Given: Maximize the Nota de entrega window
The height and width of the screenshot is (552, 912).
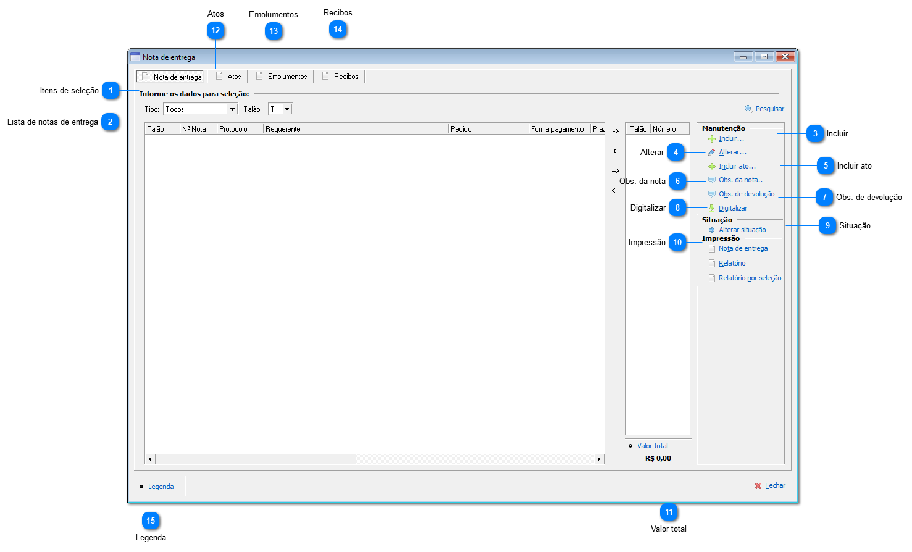Looking at the screenshot, I should (764, 57).
